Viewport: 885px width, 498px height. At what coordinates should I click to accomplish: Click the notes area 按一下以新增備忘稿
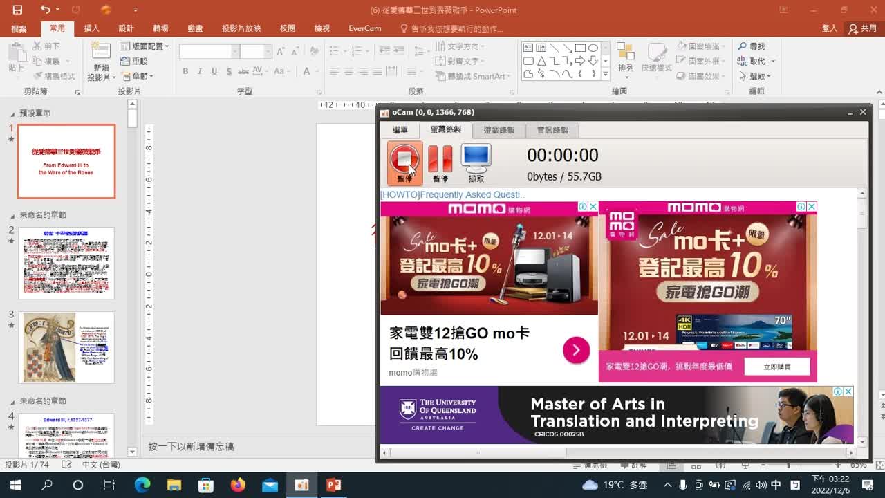point(192,447)
